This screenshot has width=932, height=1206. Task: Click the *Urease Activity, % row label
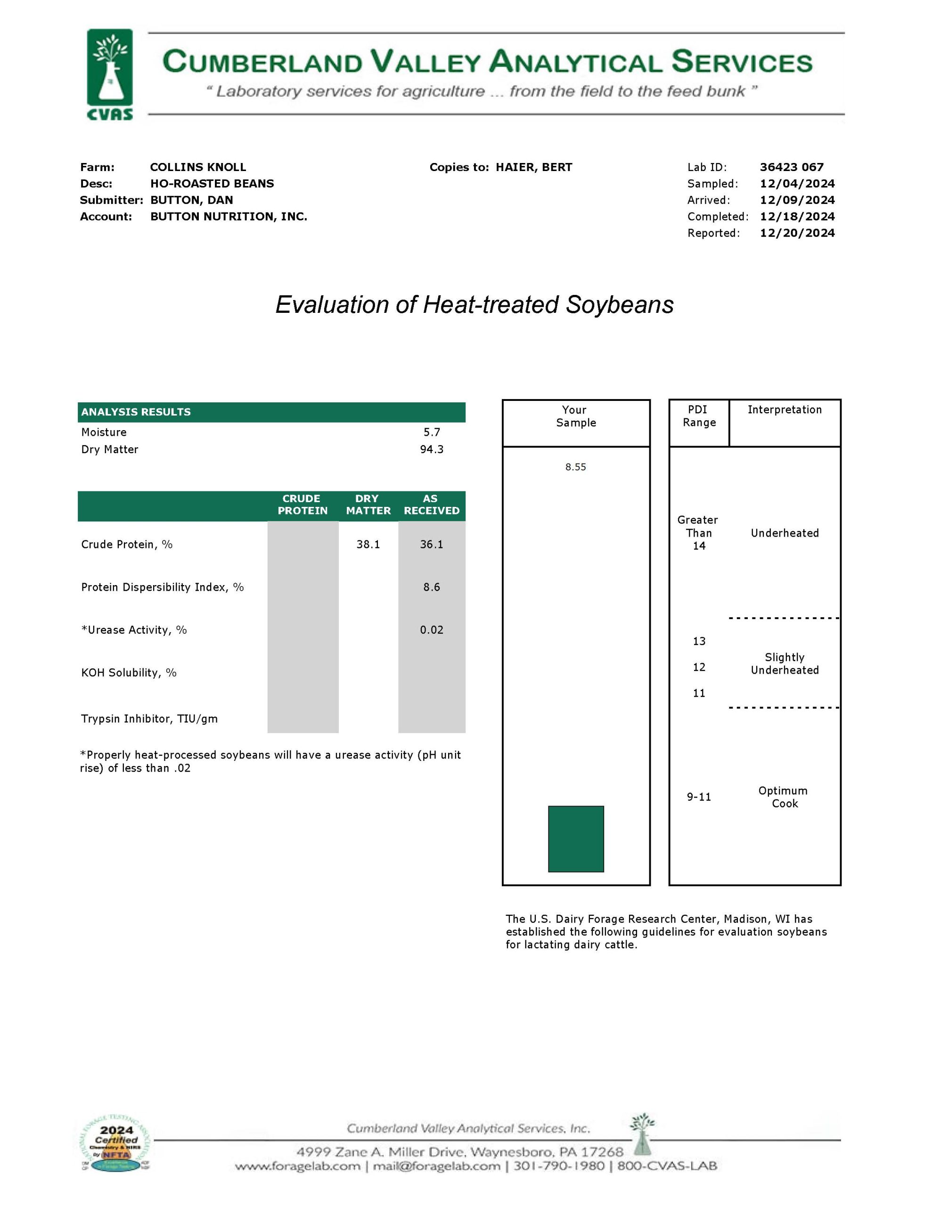pyautogui.click(x=134, y=630)
